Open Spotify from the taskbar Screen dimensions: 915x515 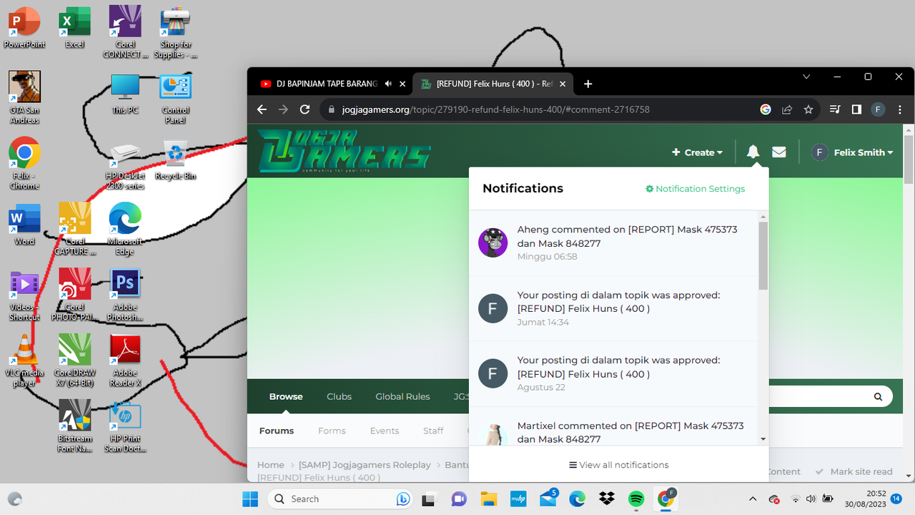tap(636, 499)
